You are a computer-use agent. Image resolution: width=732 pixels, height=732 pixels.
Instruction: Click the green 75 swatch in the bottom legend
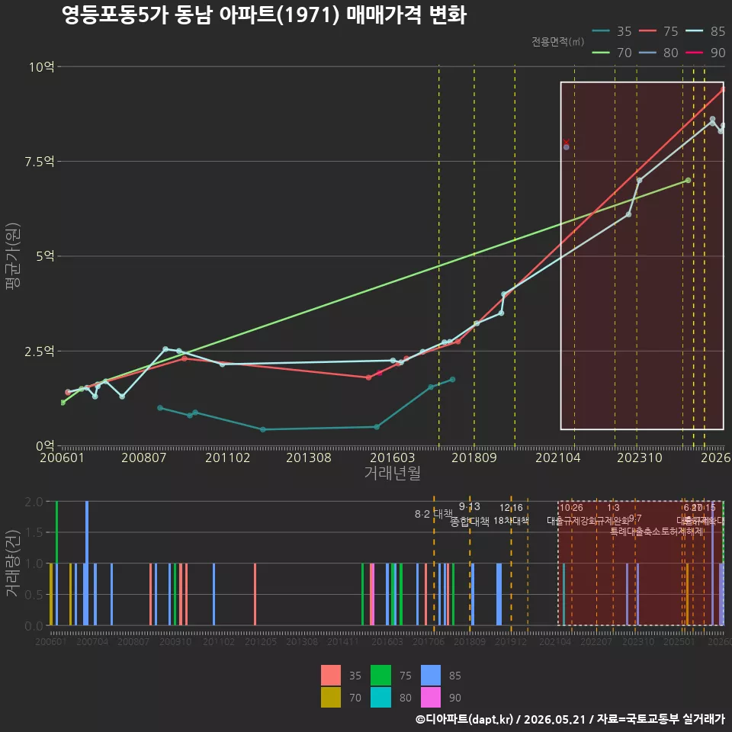(380, 676)
